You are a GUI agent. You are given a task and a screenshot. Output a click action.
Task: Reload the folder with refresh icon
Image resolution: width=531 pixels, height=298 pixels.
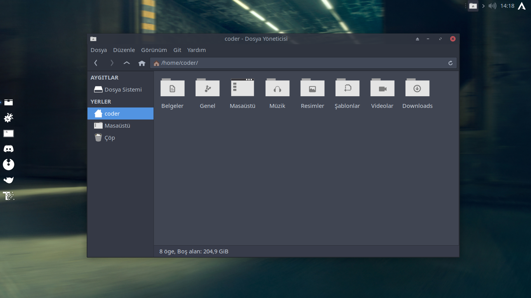coord(451,63)
